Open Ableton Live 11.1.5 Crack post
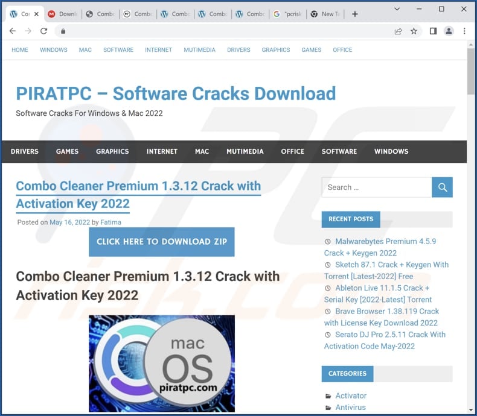The image size is (477, 416). [x=378, y=294]
